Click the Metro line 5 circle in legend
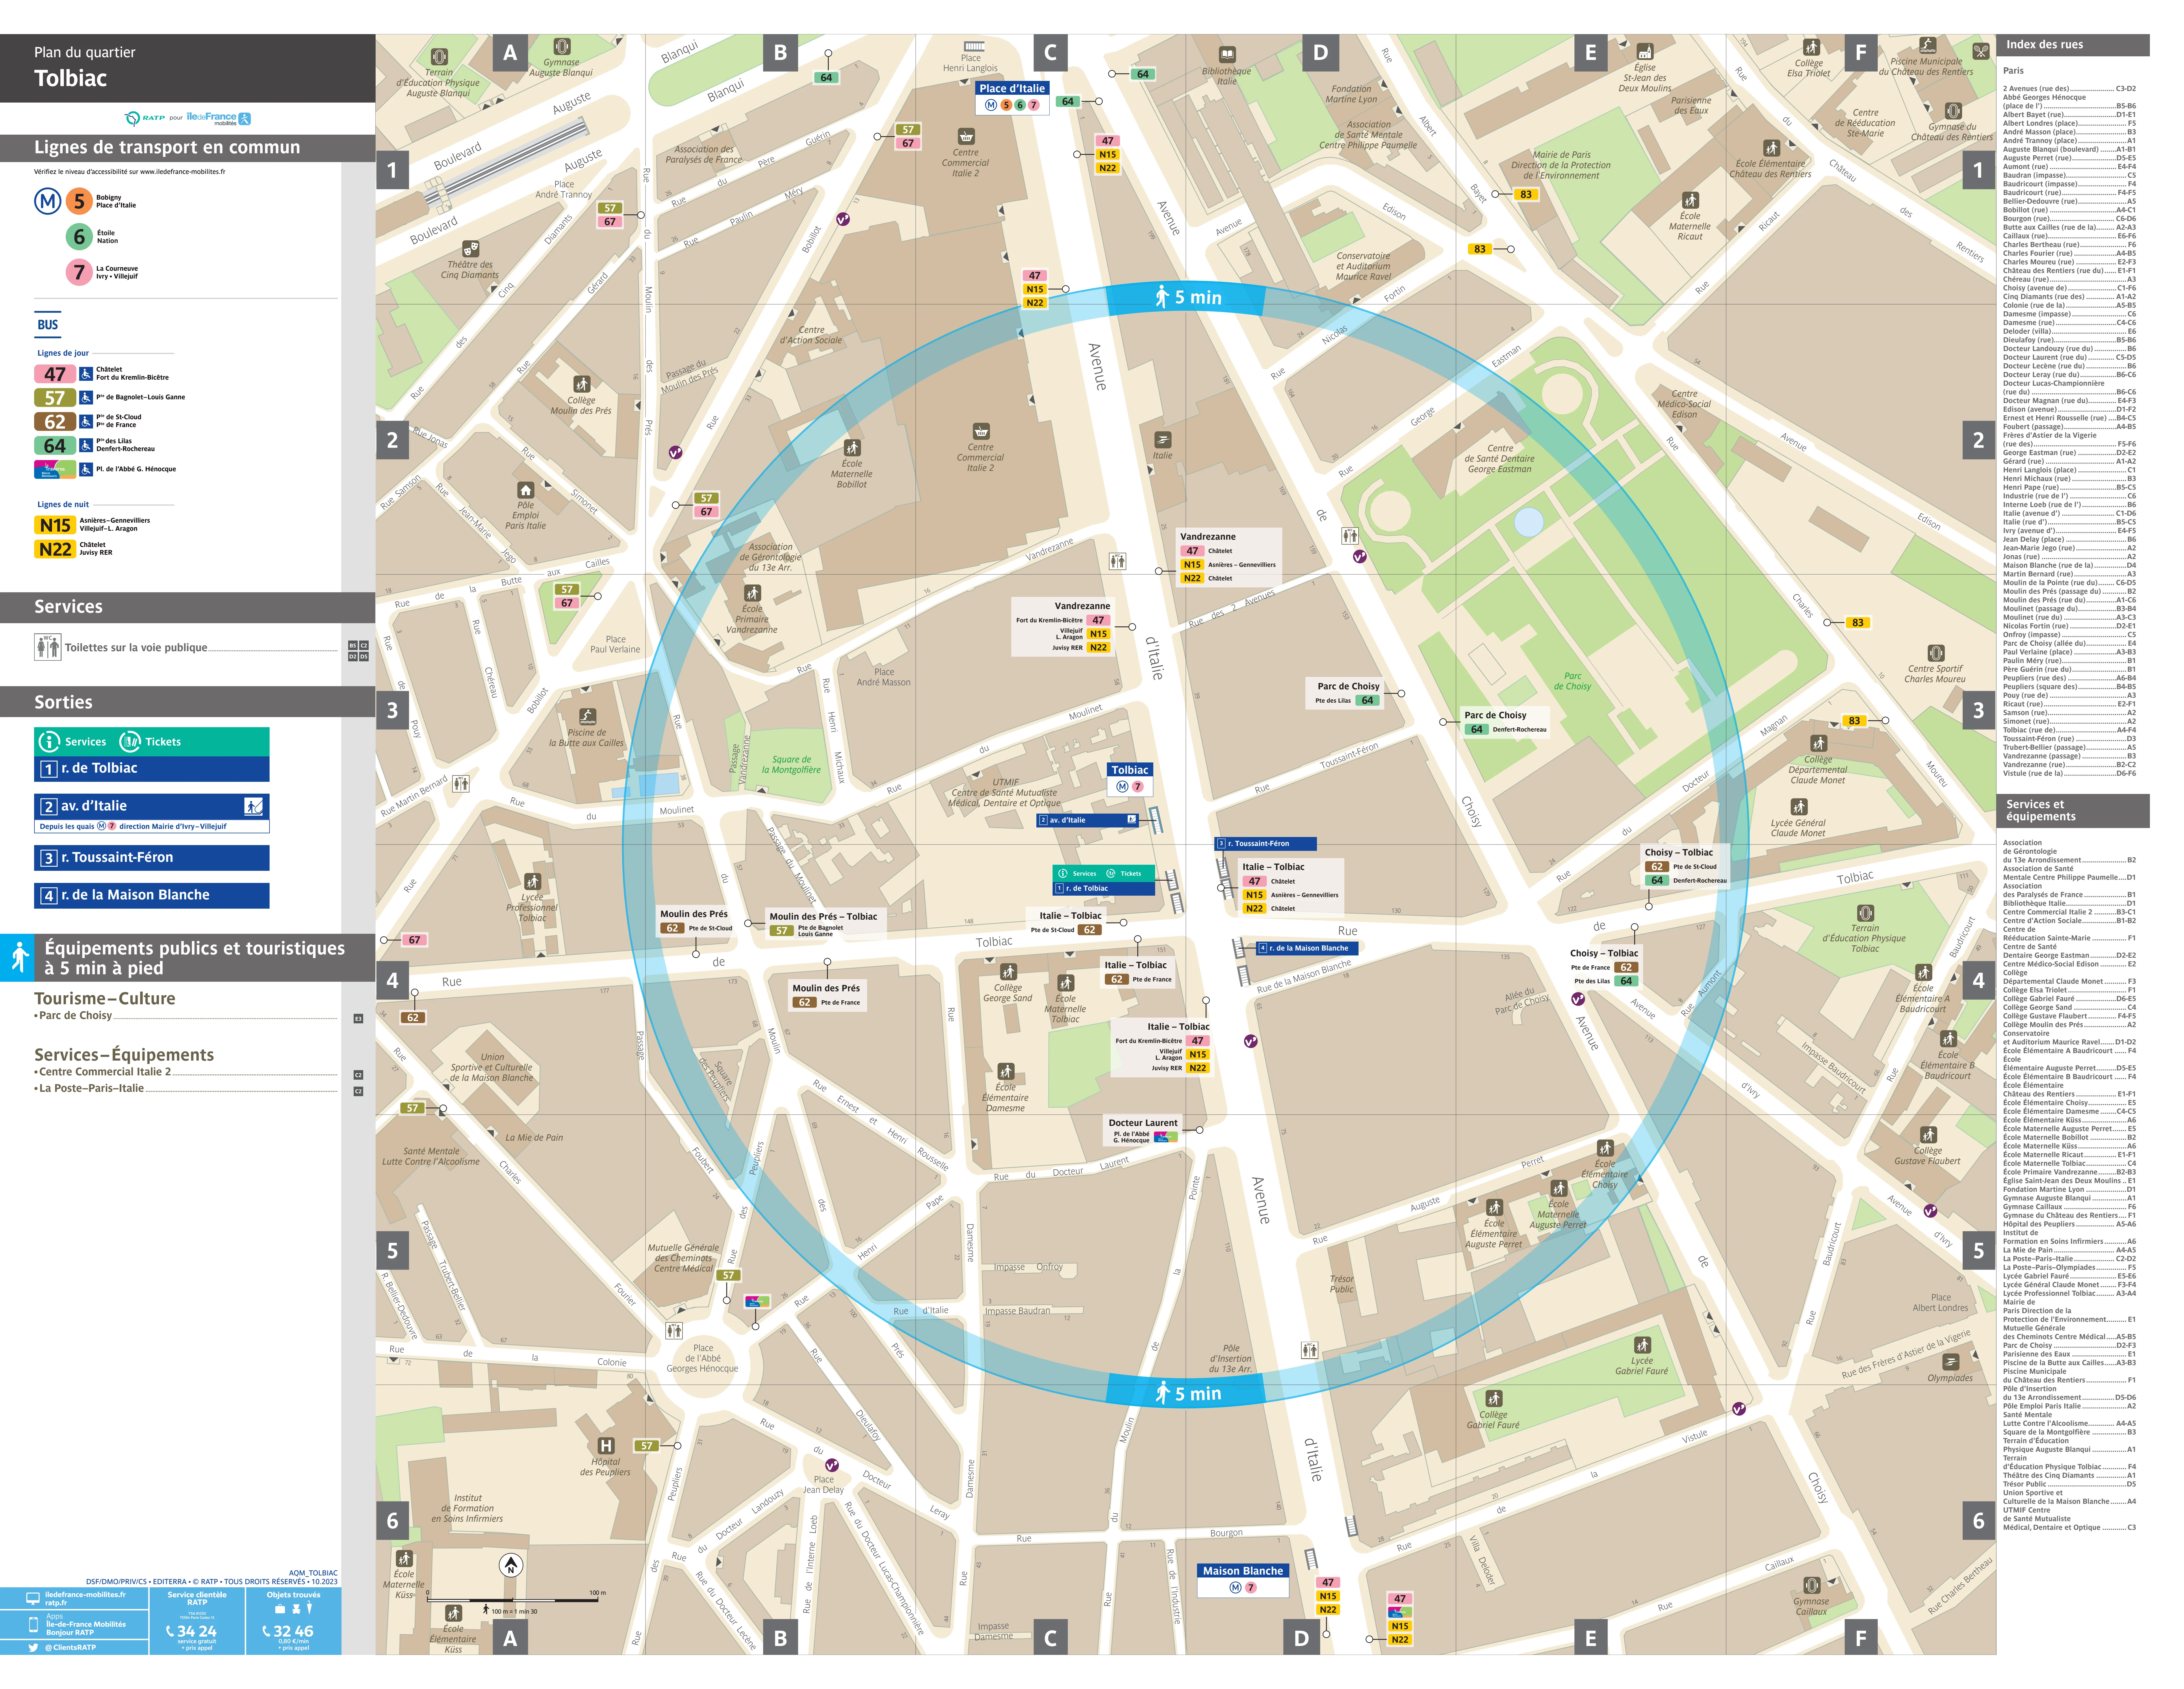 coord(79,201)
